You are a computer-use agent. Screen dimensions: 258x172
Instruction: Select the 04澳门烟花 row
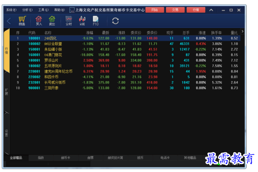click(x=125, y=55)
